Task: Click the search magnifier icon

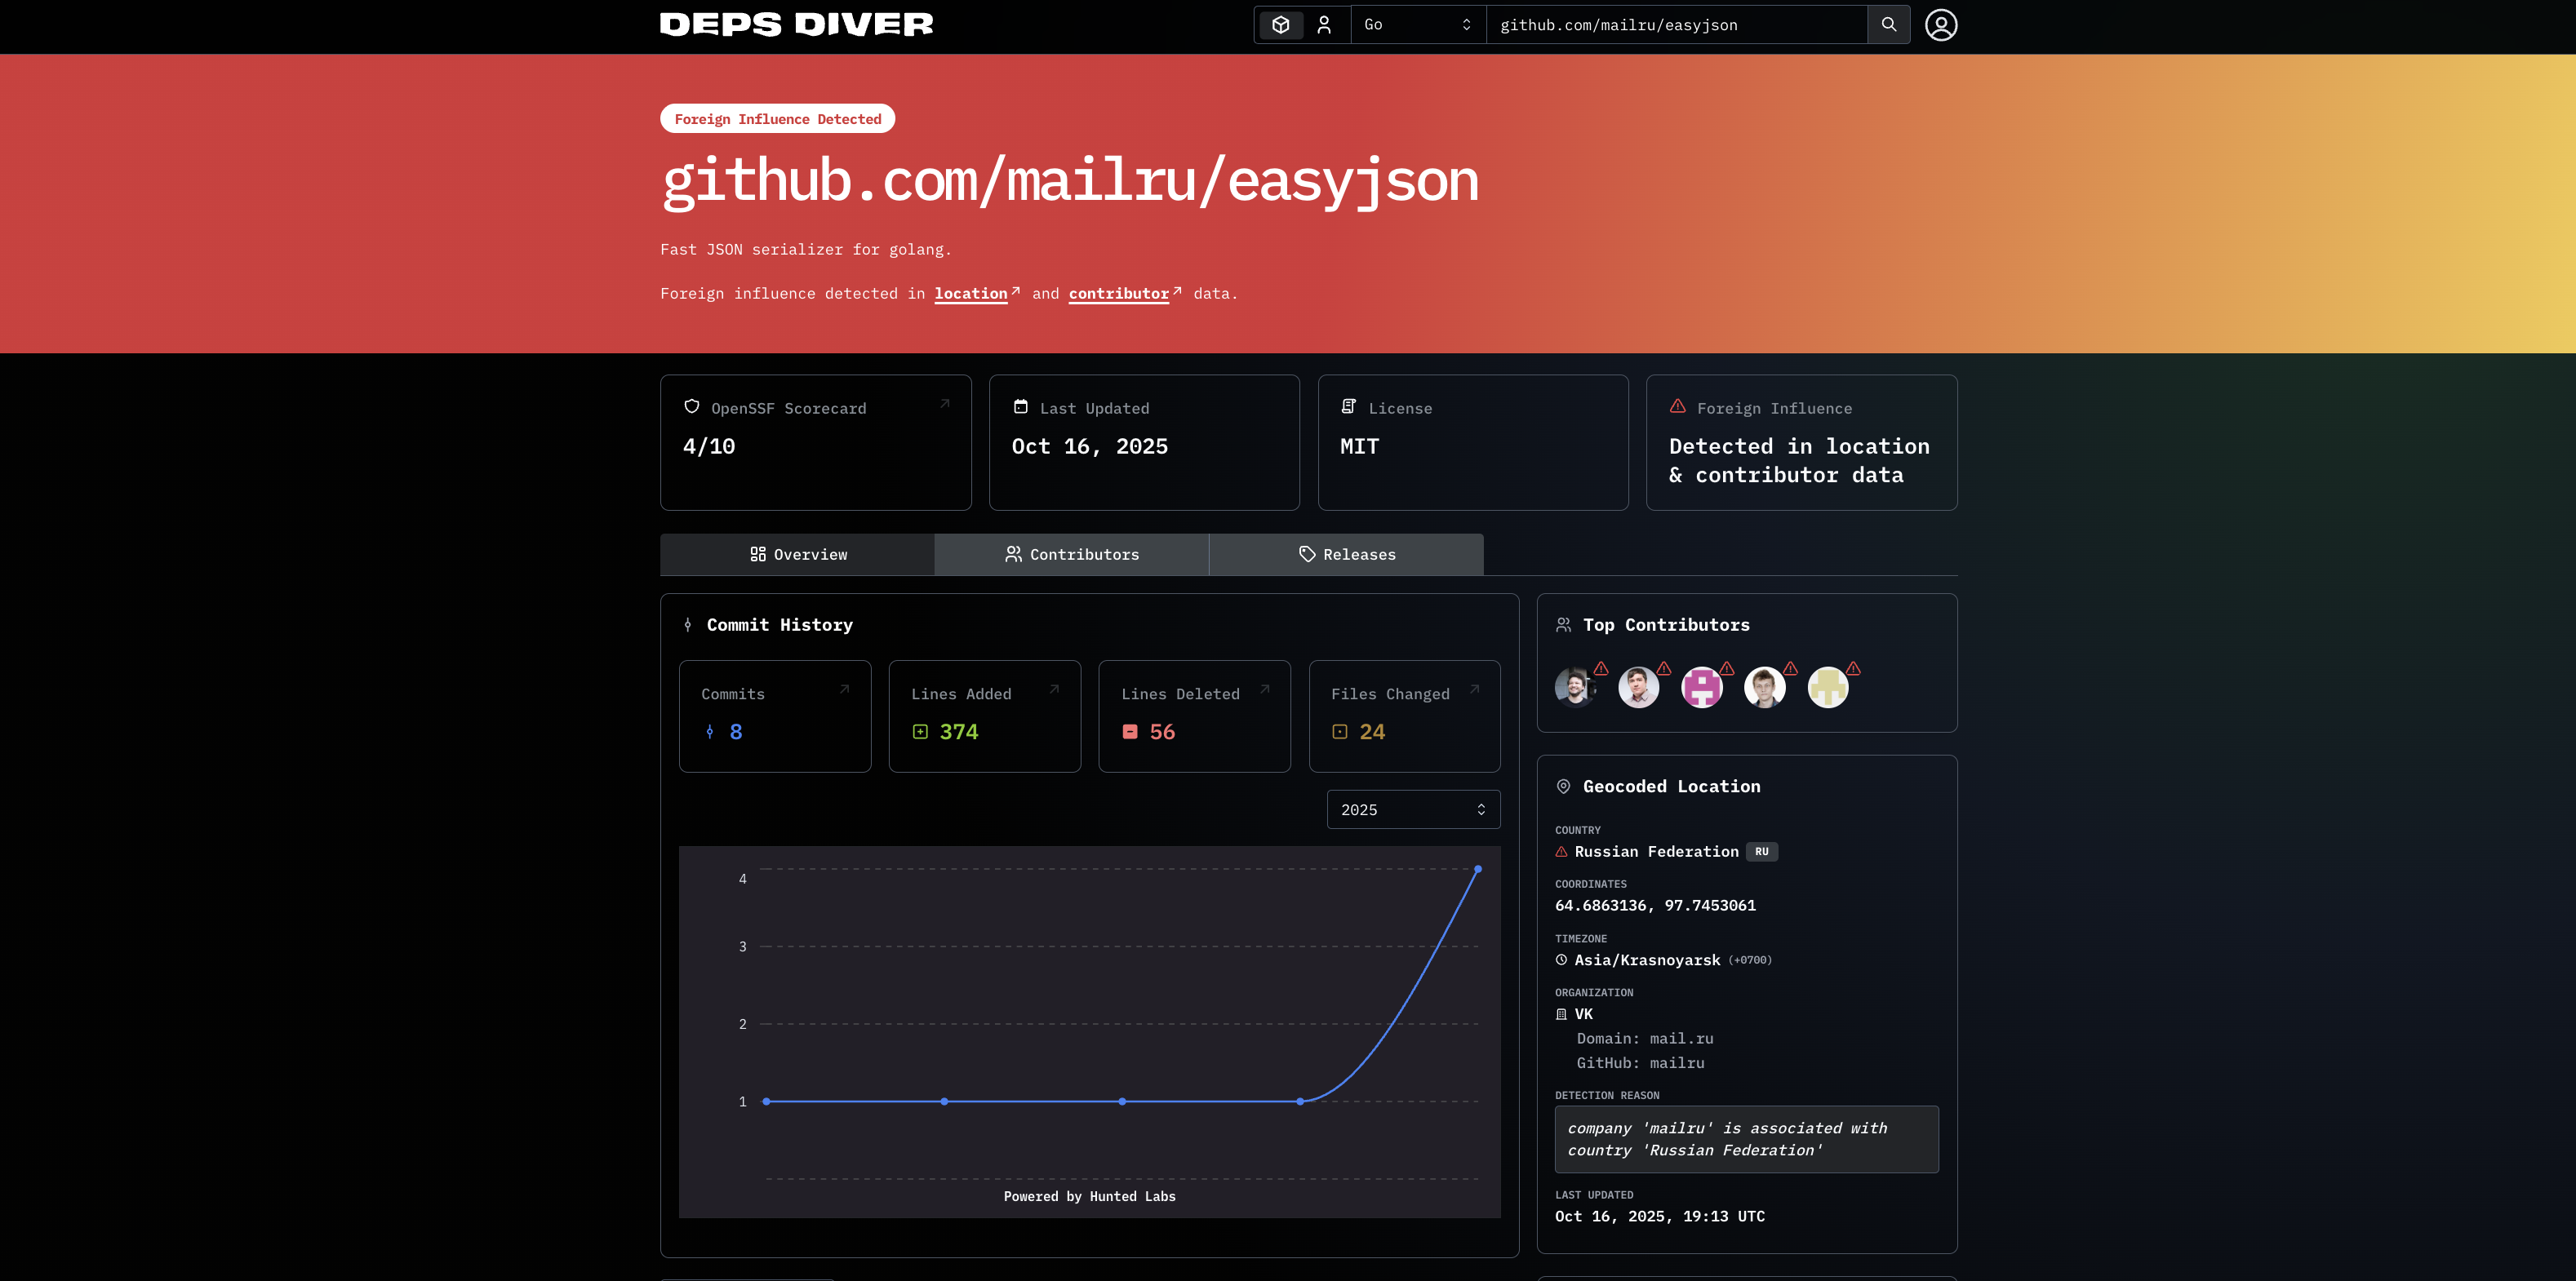Action: [x=1888, y=25]
